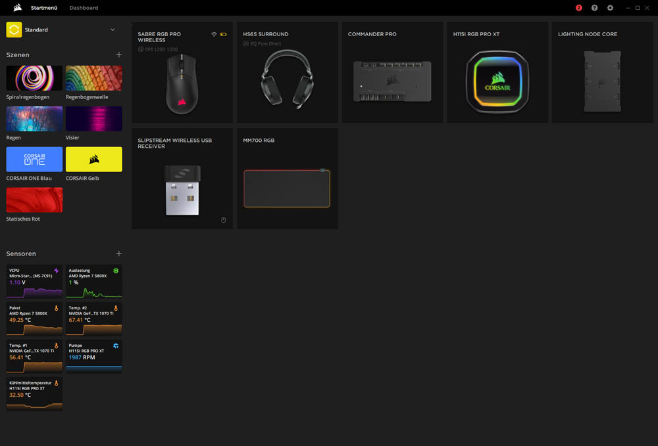Viewport: 658px width, 446px height.
Task: Click the pump fan icon on Pumpe widget
Action: (116, 346)
